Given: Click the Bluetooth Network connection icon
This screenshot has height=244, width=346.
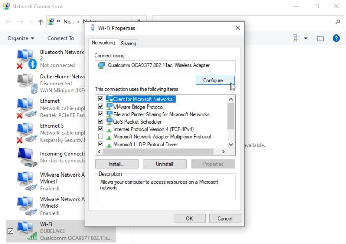Looking at the screenshot, I should click(26, 59).
